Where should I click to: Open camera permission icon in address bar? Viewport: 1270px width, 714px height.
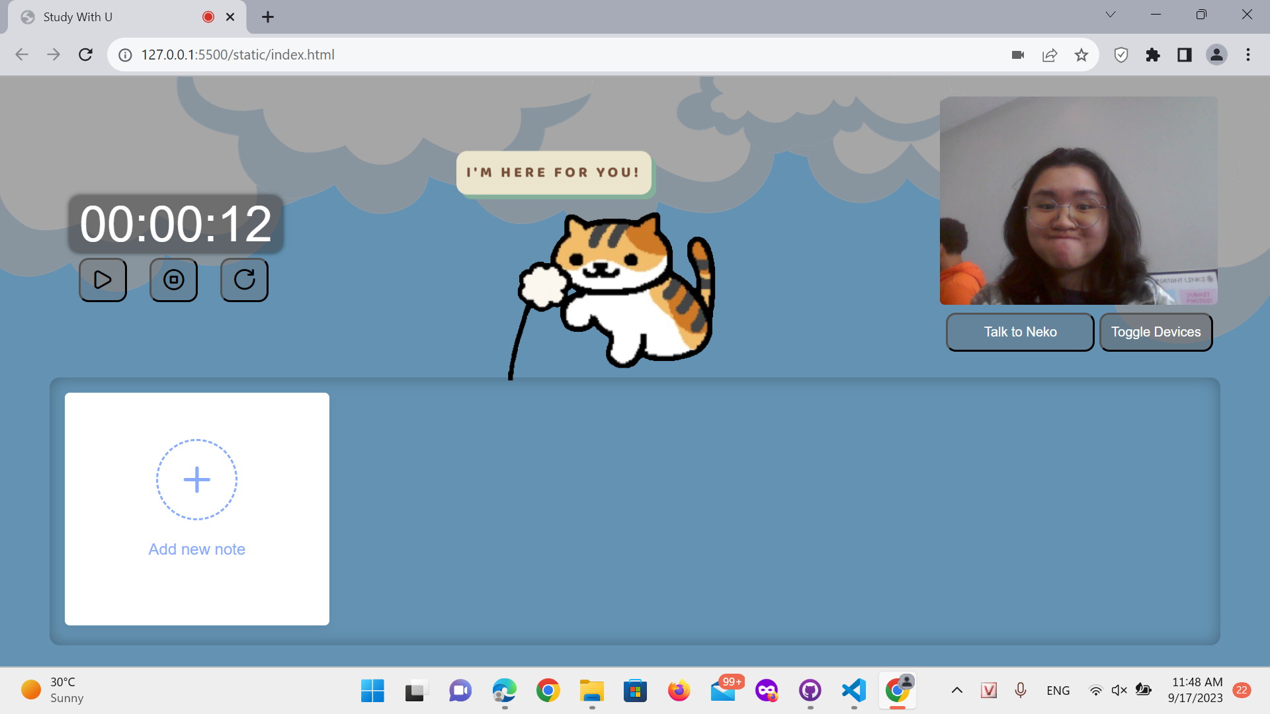pos(1017,55)
